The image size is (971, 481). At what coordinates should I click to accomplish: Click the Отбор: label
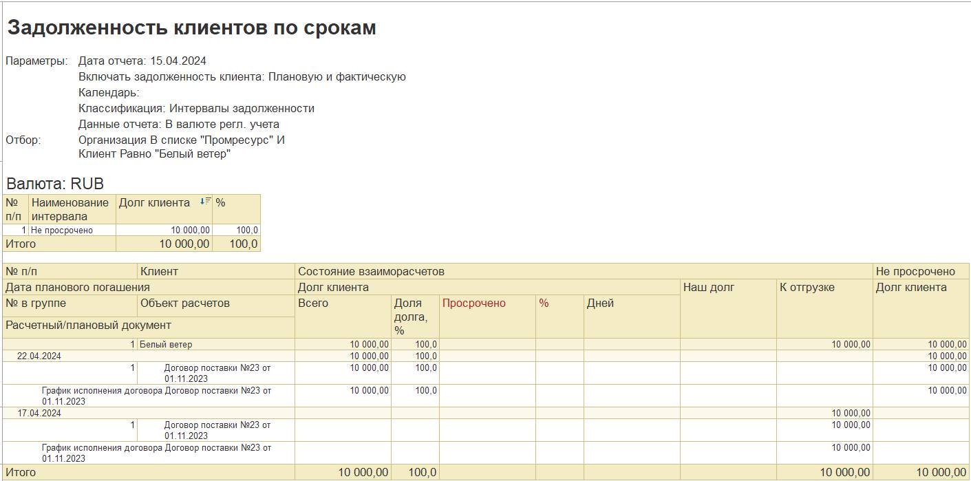[x=23, y=140]
